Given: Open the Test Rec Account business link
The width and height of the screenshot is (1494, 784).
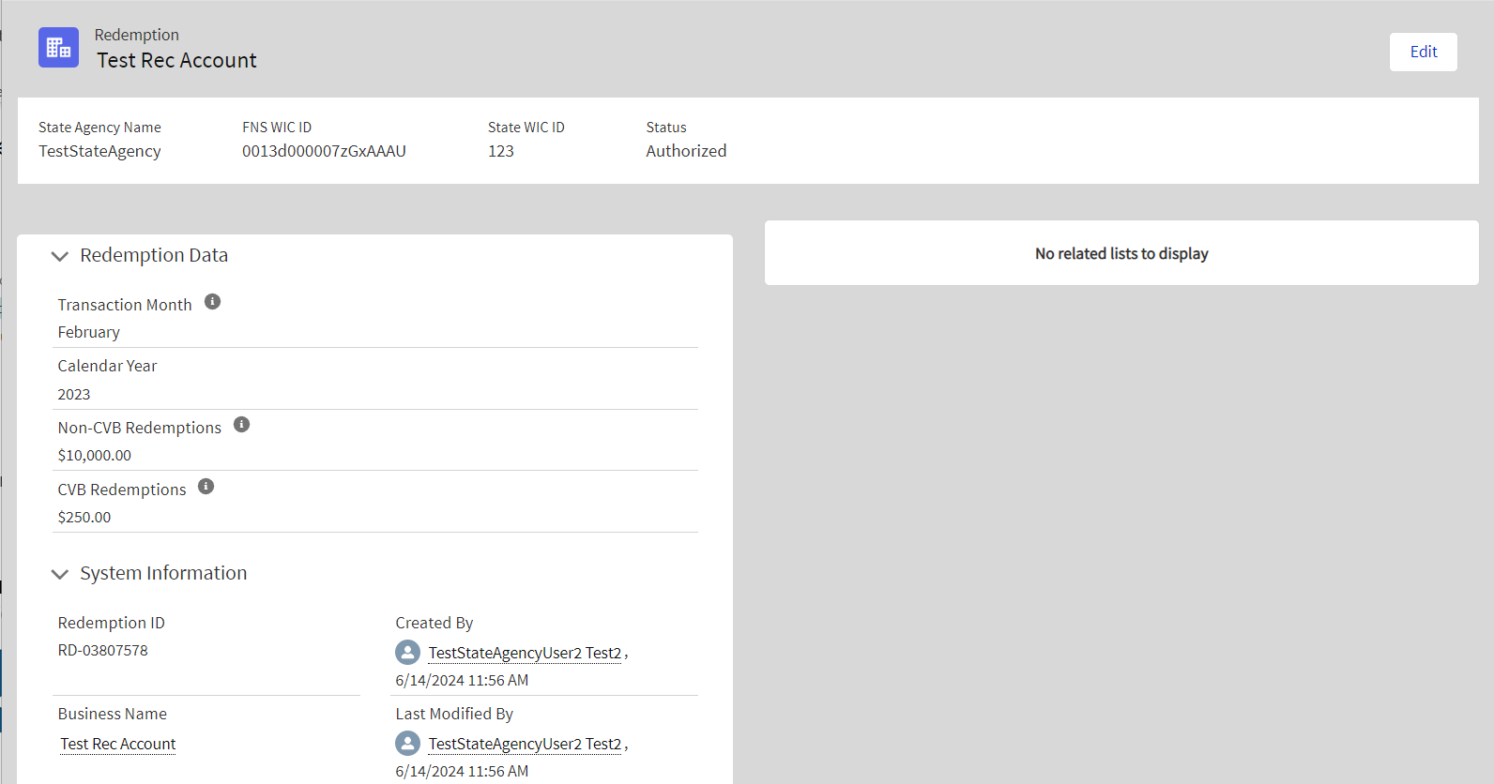Looking at the screenshot, I should coord(118,744).
